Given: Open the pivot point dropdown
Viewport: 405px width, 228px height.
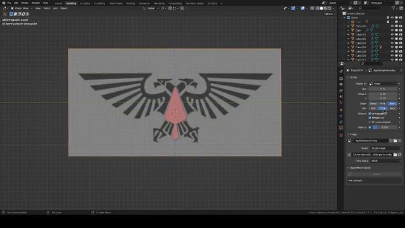Looking at the screenshot, I should (163, 8).
